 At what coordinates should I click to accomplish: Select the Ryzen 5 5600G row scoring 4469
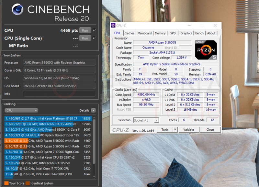[48, 141]
